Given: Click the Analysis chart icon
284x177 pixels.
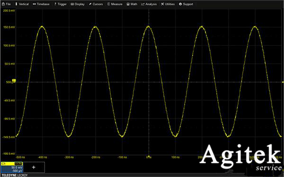Looking at the screenshot, I should pos(143,4).
